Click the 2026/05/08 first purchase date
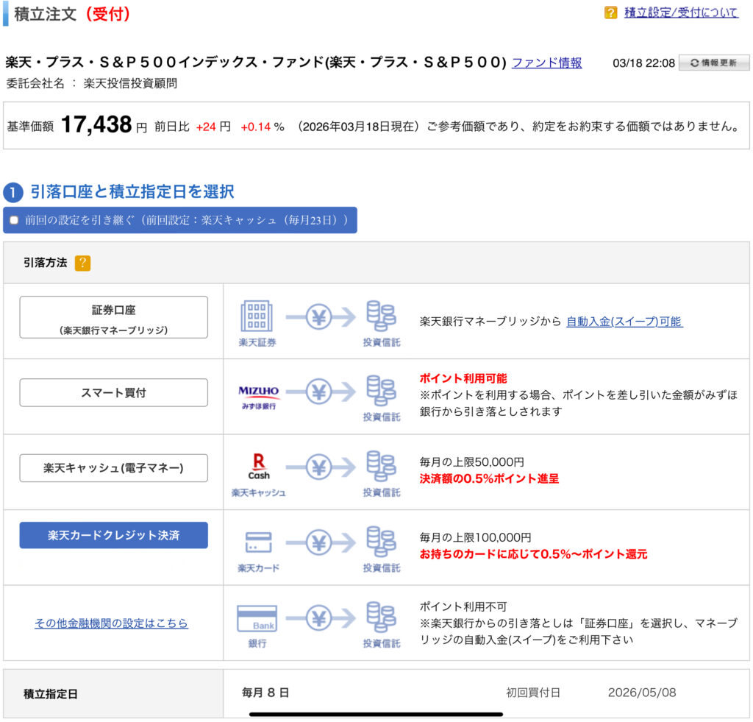Viewport: 753px width, 722px height. (641, 693)
